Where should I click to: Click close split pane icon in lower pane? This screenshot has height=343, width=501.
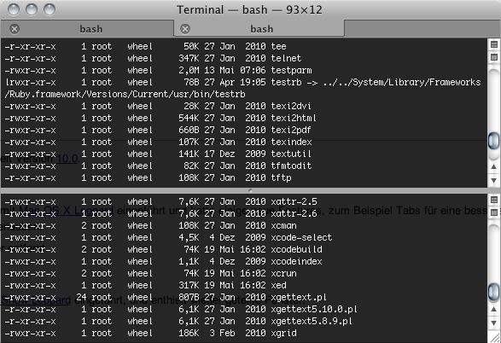click(x=494, y=212)
